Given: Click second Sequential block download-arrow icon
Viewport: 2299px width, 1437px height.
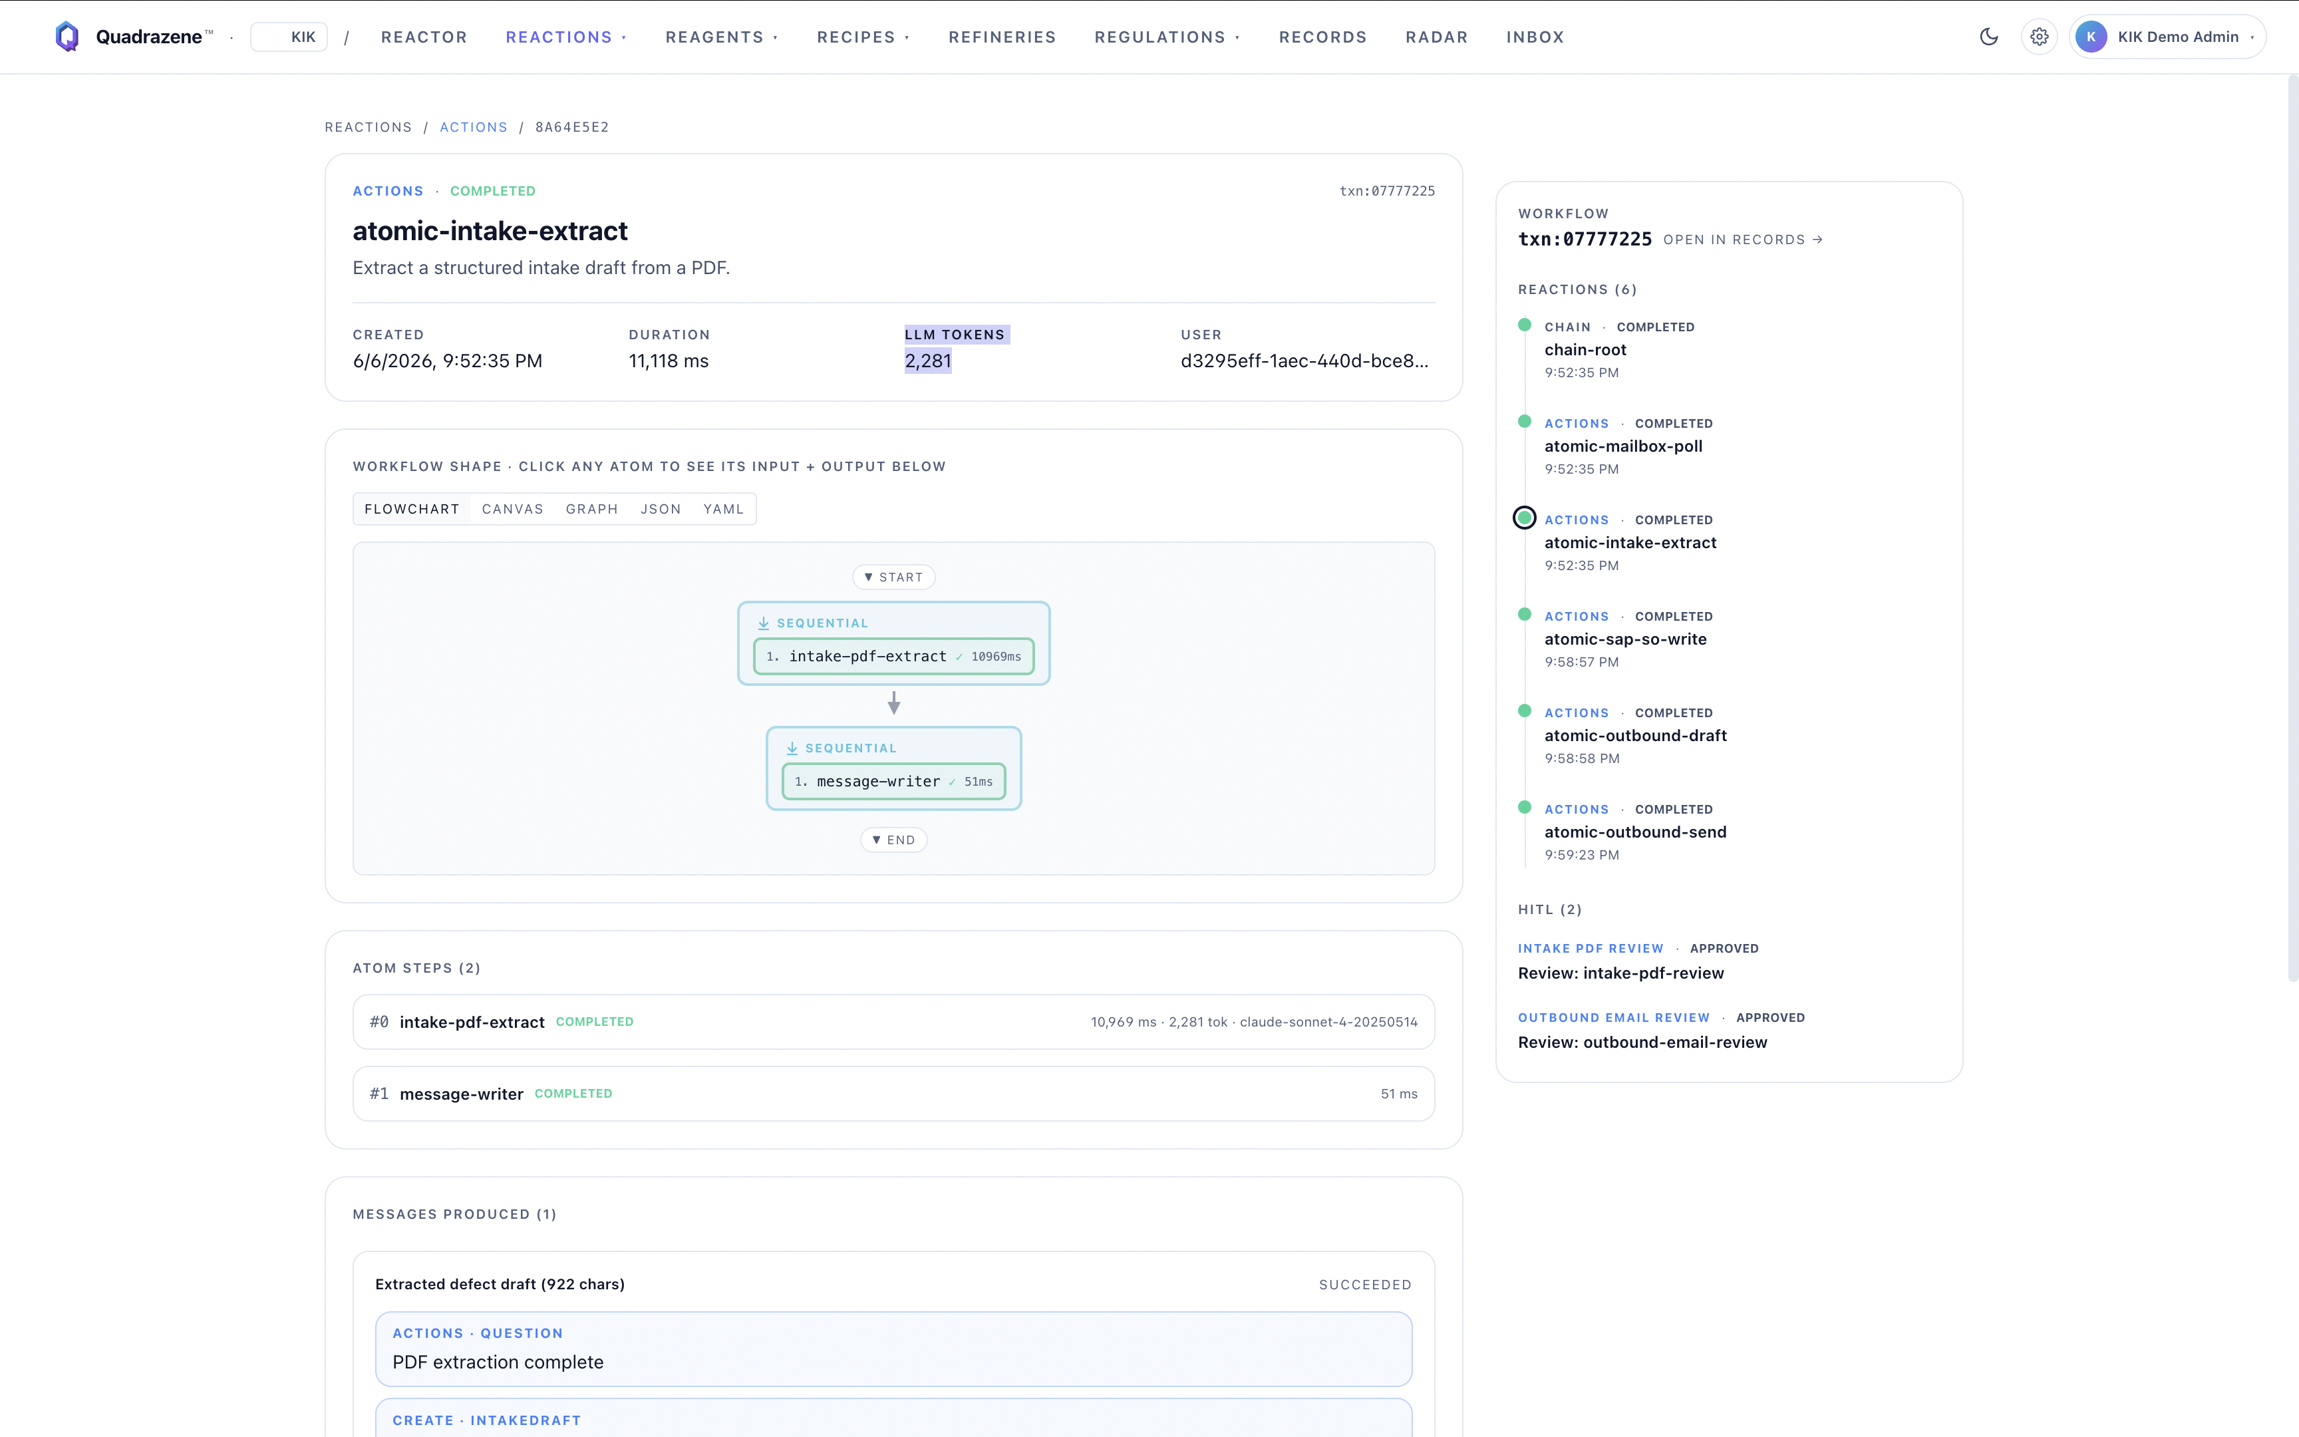Looking at the screenshot, I should click(792, 749).
